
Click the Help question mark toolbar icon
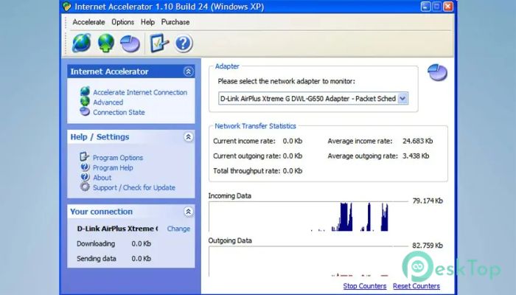(184, 44)
